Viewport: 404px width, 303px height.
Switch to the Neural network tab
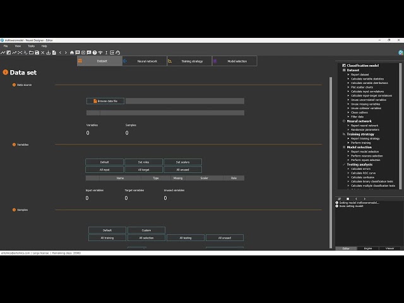pos(145,61)
